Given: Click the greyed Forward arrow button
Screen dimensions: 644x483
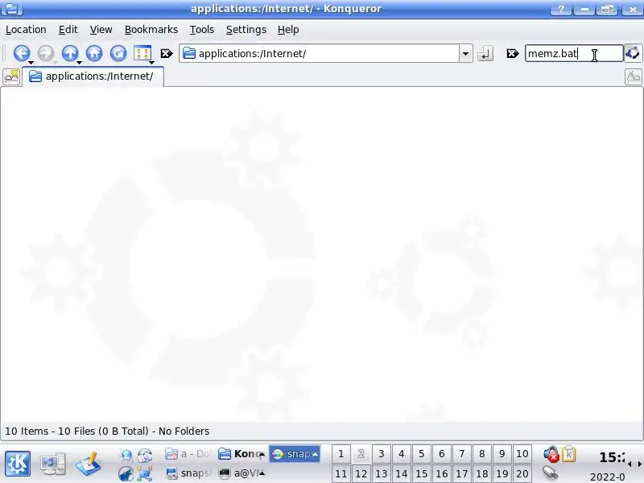Looking at the screenshot, I should [46, 53].
